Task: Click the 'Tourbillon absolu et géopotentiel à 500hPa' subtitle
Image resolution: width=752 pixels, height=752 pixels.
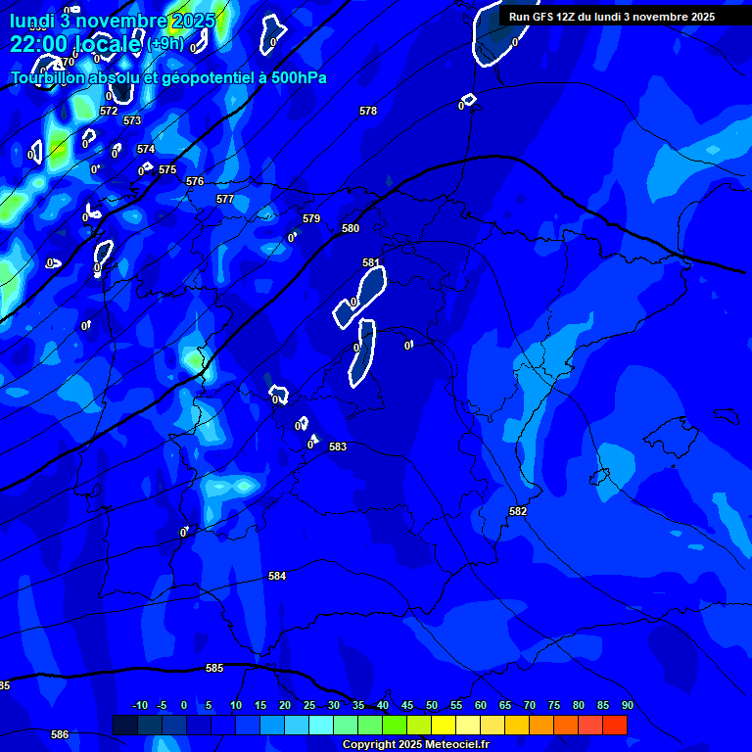Action: [x=168, y=77]
